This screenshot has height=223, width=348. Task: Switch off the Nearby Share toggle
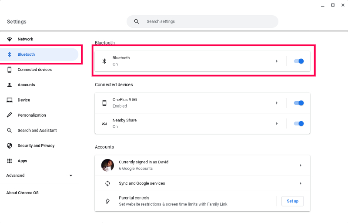click(x=299, y=124)
